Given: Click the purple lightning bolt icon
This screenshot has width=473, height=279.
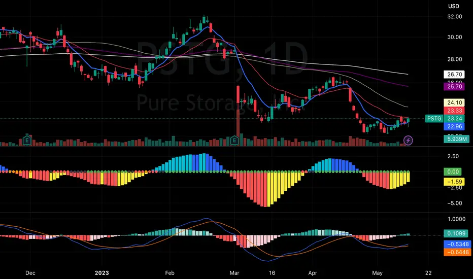Looking at the screenshot, I should point(408,140).
